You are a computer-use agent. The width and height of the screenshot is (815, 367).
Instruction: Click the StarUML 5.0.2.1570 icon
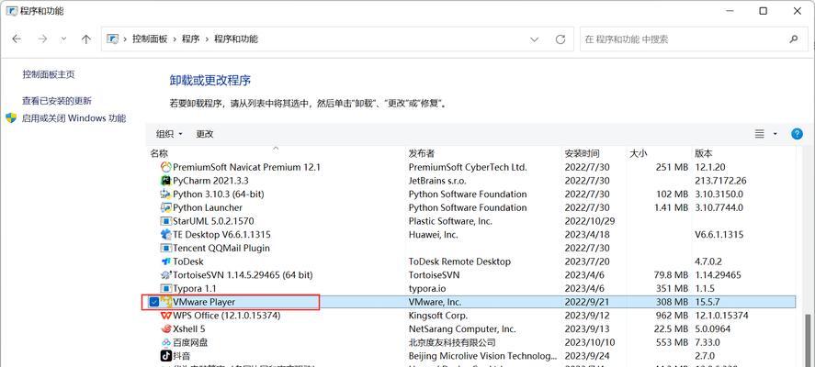point(165,221)
